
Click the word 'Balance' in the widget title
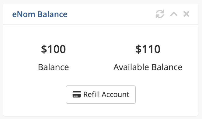(x=52, y=14)
